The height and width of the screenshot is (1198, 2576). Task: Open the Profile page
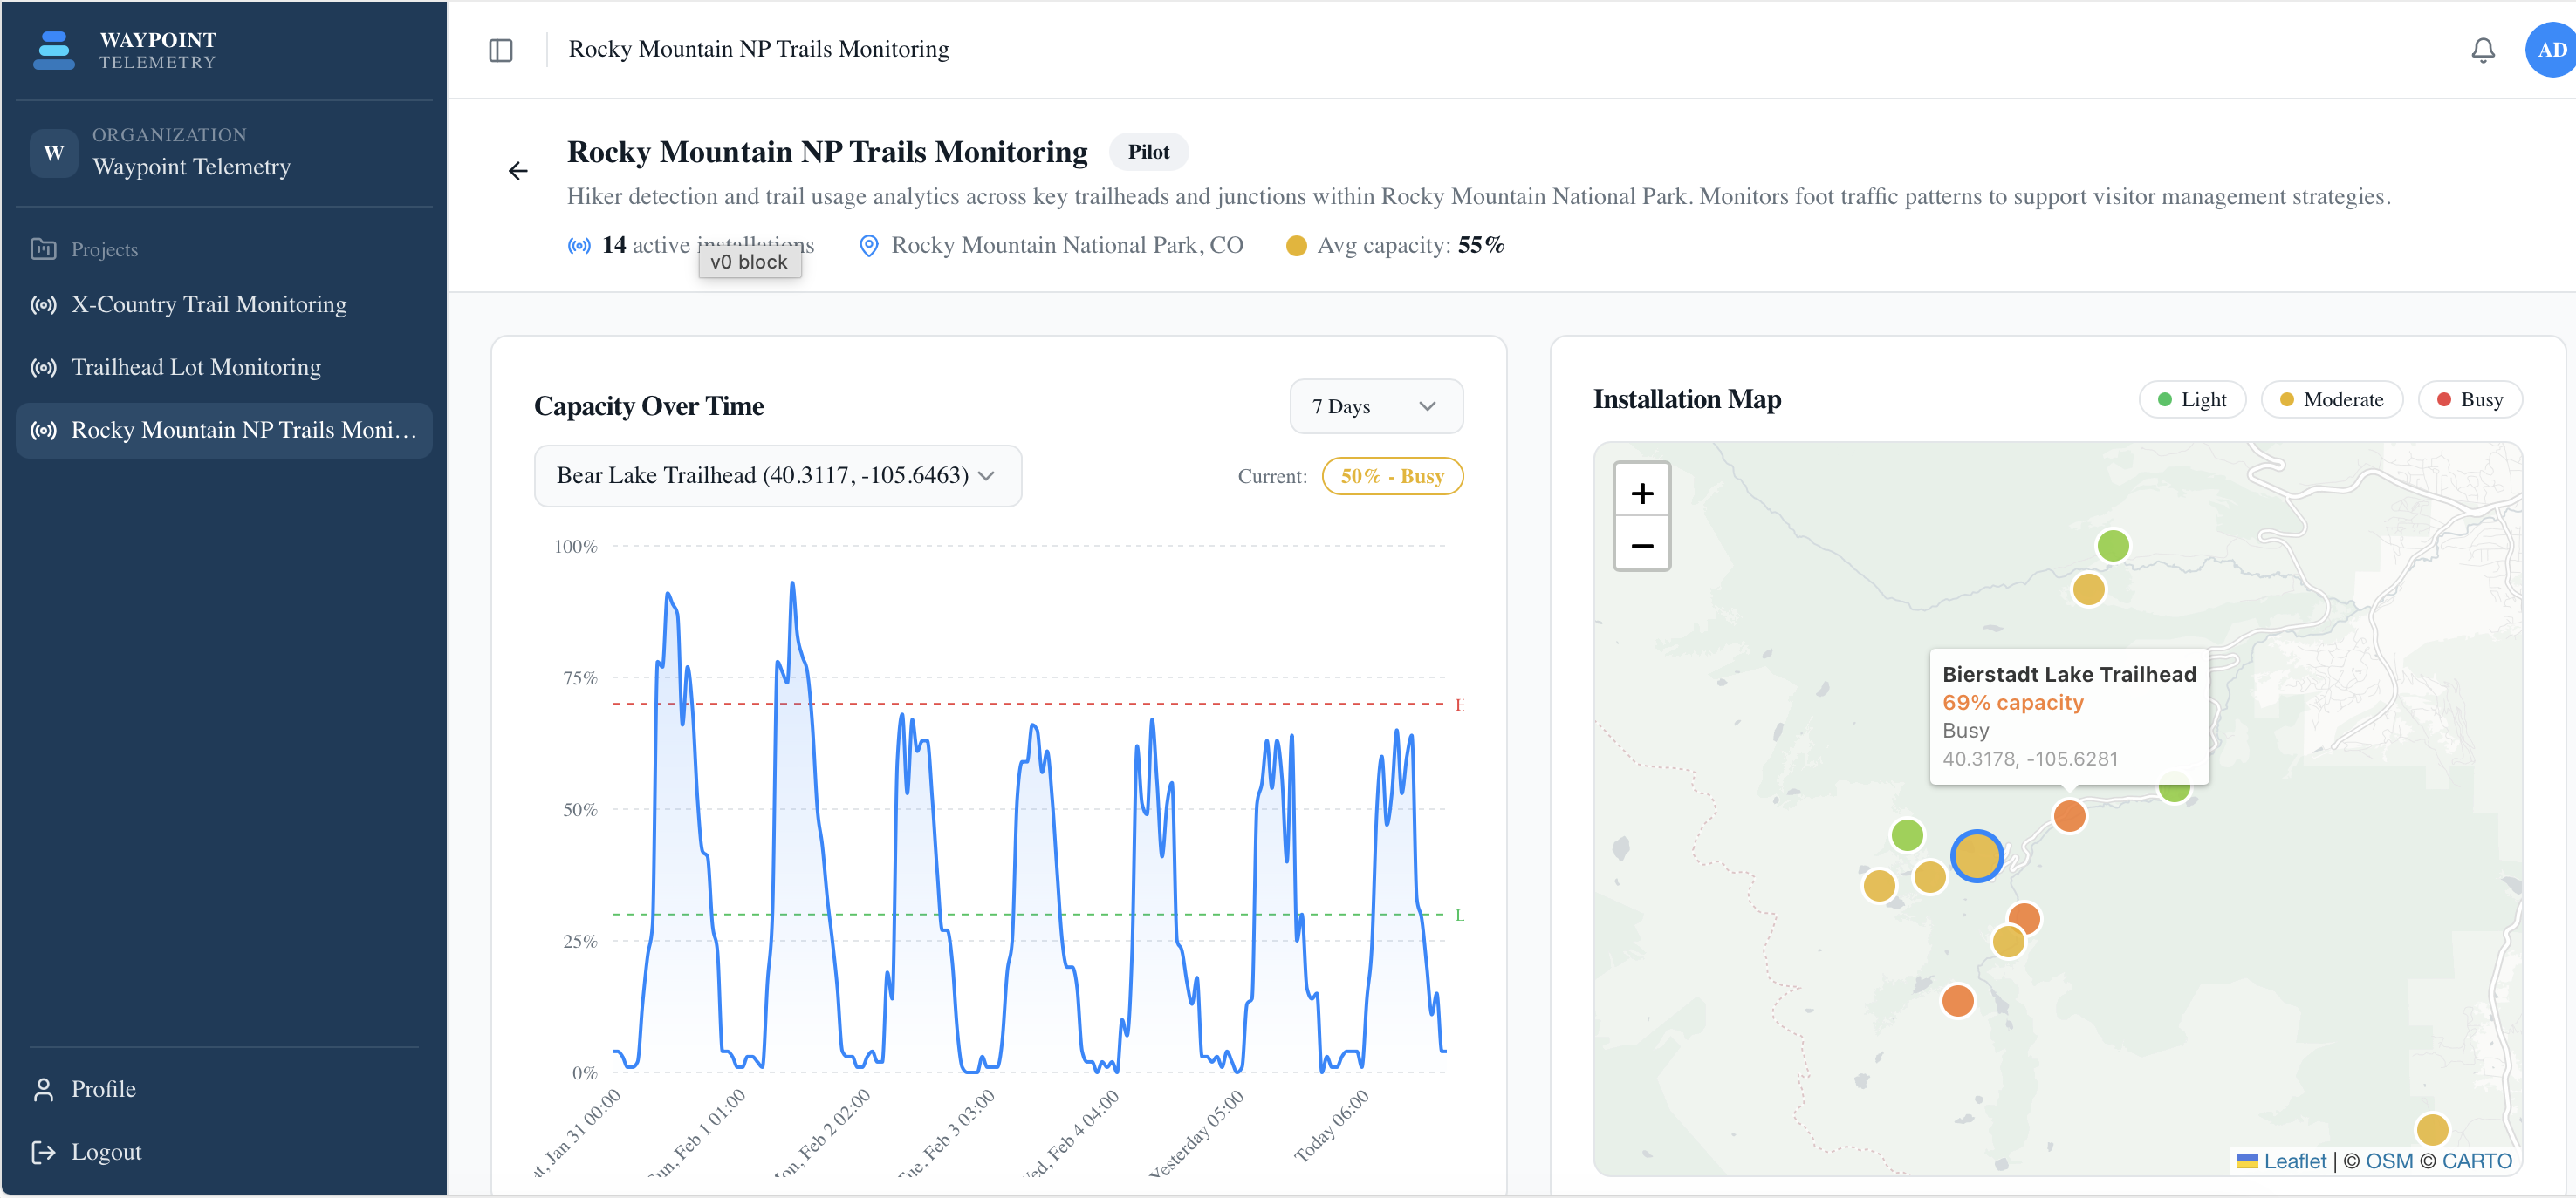pyautogui.click(x=103, y=1088)
